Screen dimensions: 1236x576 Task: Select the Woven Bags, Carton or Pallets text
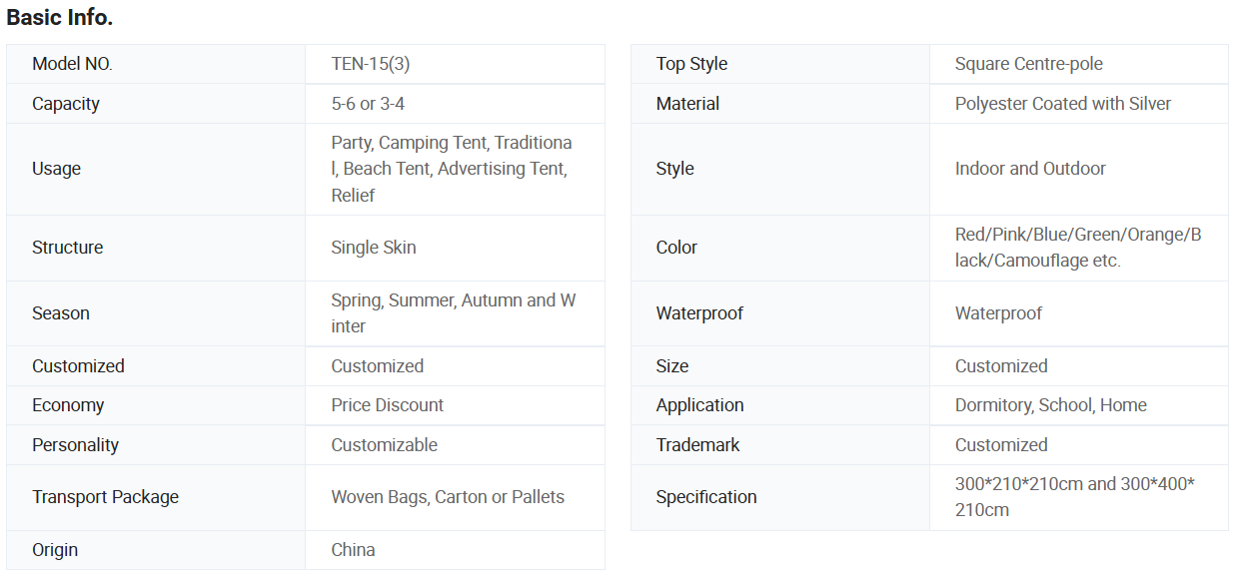448,497
